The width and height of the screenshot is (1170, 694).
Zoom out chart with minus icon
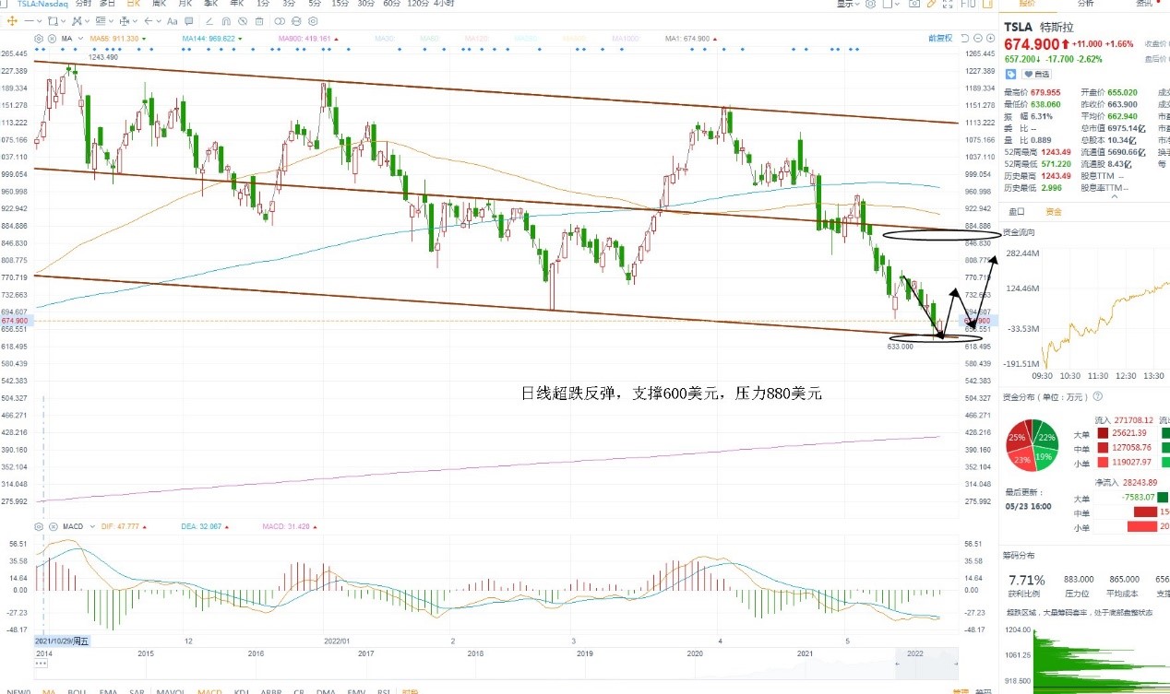(x=978, y=38)
